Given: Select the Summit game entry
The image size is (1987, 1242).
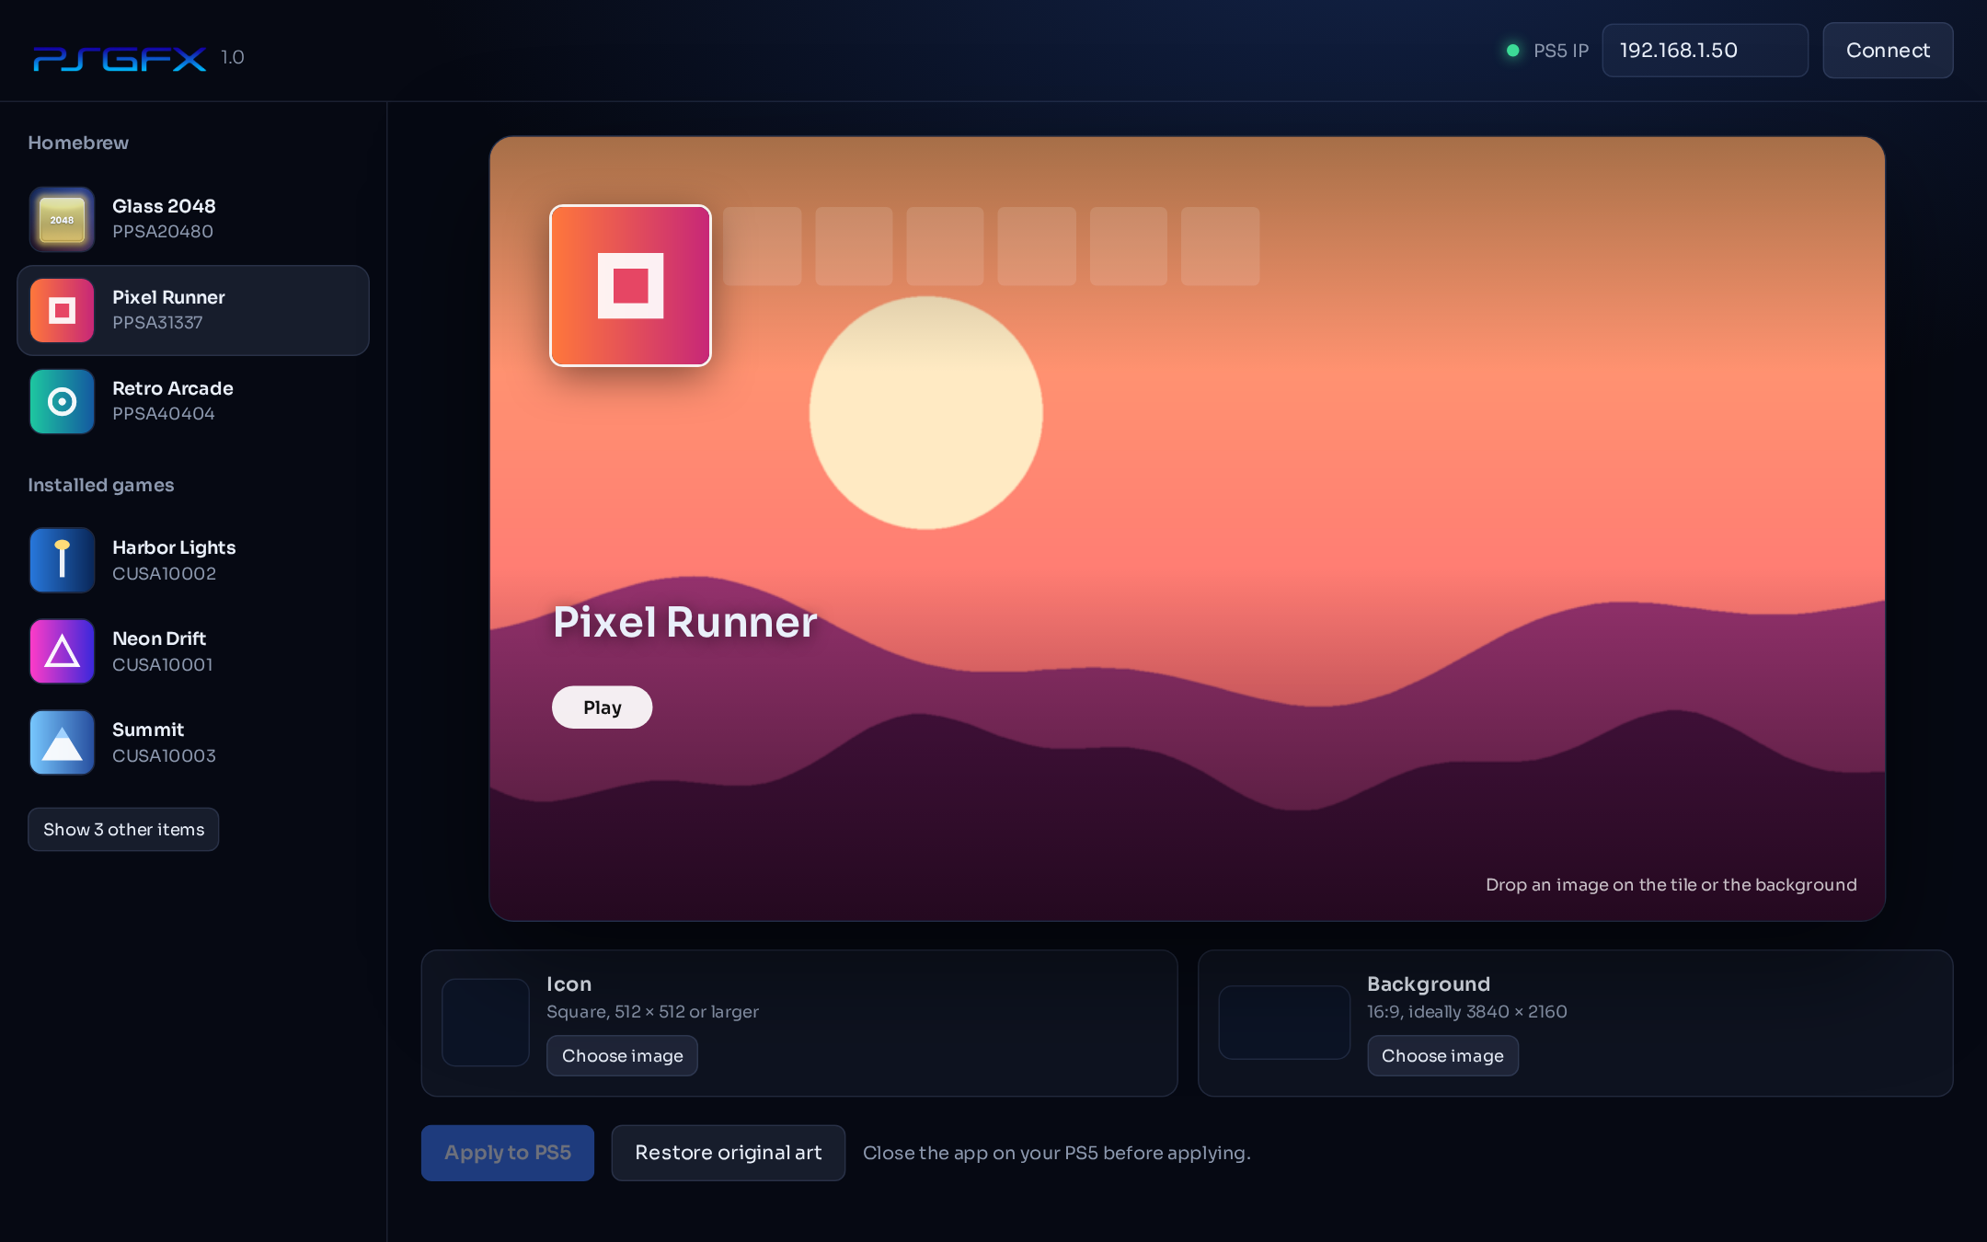Looking at the screenshot, I should click(193, 742).
